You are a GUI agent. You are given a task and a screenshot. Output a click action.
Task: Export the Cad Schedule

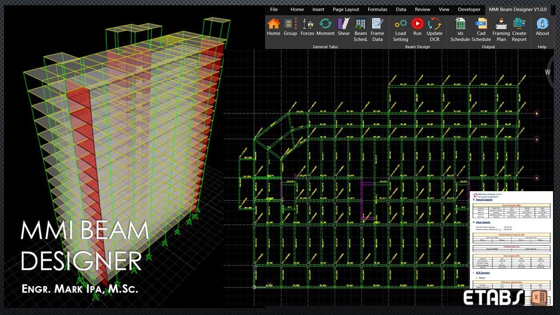pyautogui.click(x=481, y=30)
